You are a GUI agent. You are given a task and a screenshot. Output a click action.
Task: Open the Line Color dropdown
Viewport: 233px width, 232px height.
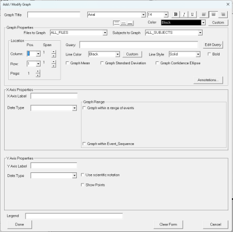click(118, 54)
